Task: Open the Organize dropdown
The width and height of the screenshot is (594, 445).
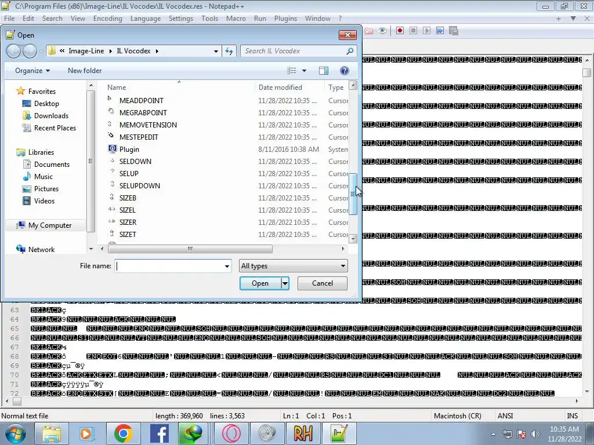Action: click(32, 71)
